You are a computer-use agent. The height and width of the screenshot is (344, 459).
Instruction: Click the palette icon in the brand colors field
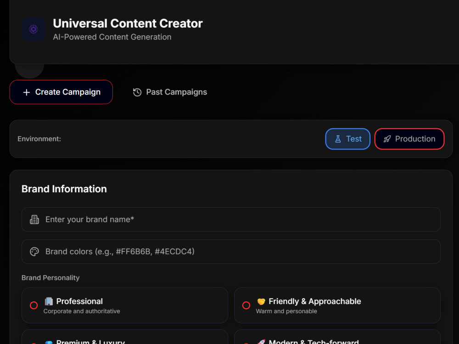(34, 251)
